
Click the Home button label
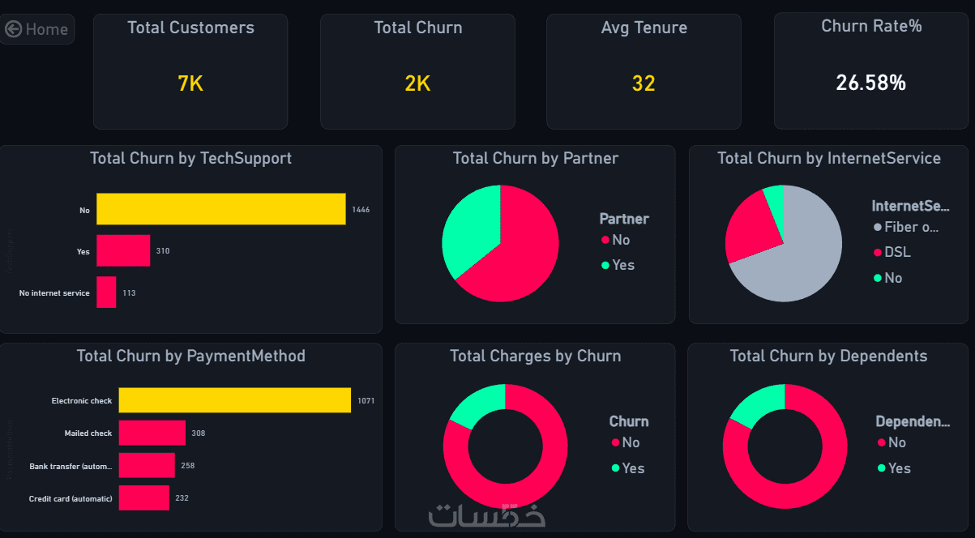[46, 29]
